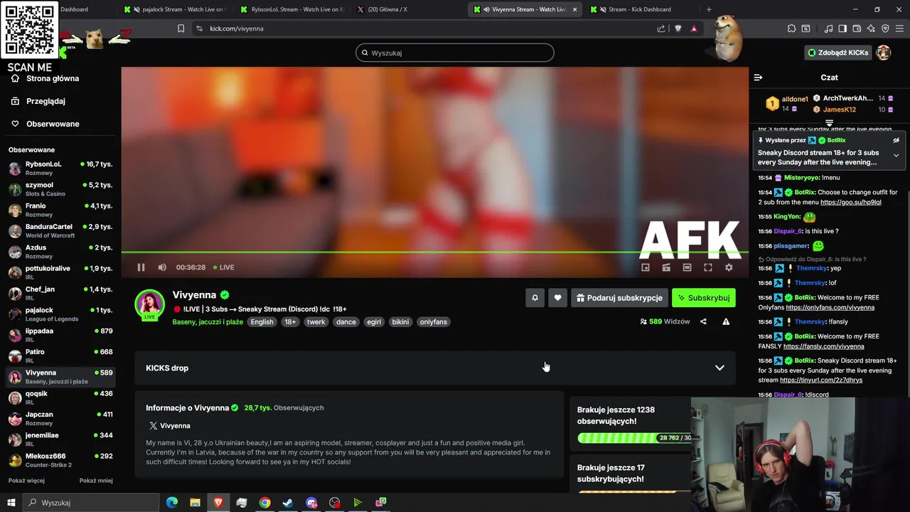Open browser extensions puzzle icon
The image size is (910, 512).
coord(791,28)
